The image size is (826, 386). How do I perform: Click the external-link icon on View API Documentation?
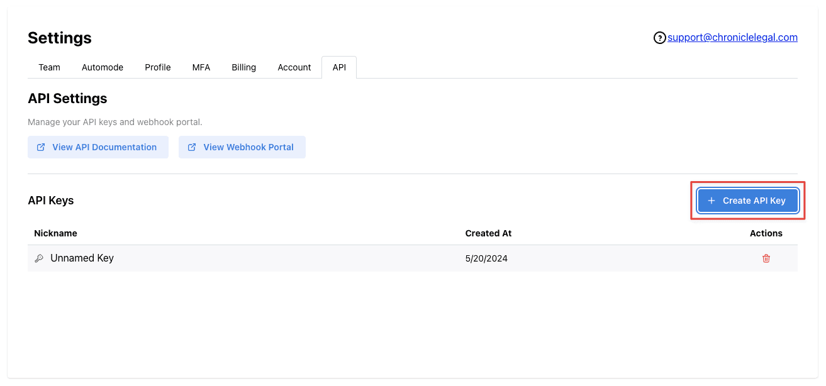(40, 146)
